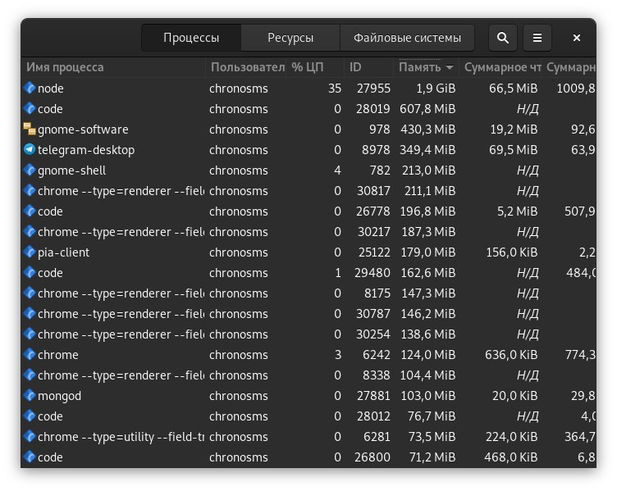Sort by Суммарное чтение column header

[x=500, y=67]
